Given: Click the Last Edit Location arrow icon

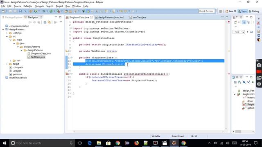Looking at the screenshot, I should tap(121, 11).
